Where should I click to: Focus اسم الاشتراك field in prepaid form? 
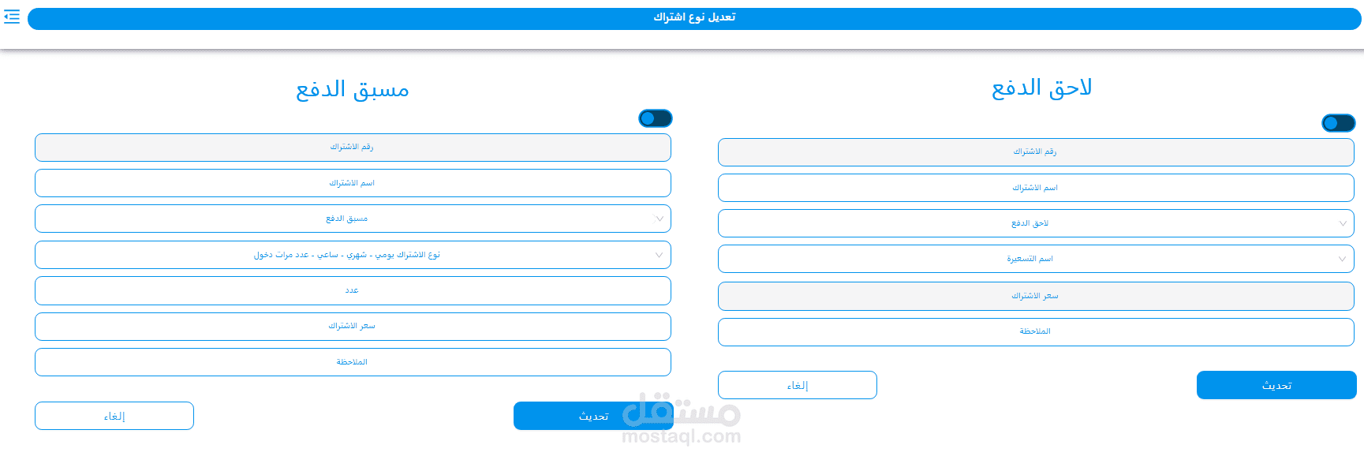point(353,183)
